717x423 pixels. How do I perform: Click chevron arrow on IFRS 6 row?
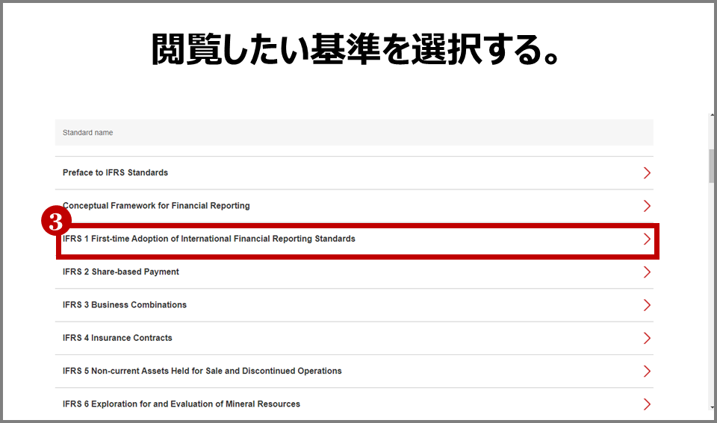click(x=647, y=404)
